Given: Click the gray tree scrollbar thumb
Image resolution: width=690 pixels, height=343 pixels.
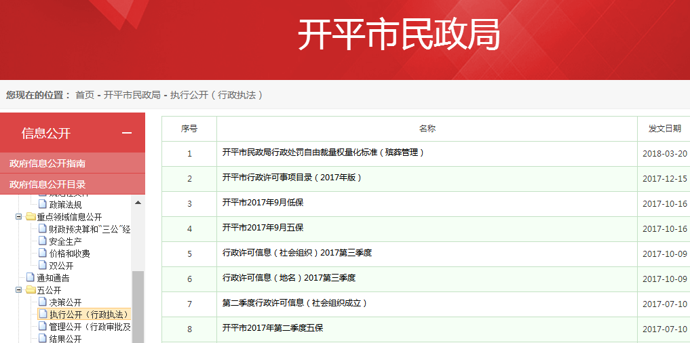Looking at the screenshot, I should (x=138, y=307).
